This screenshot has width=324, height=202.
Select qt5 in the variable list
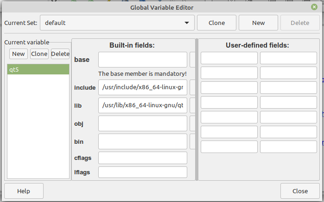(x=38, y=69)
